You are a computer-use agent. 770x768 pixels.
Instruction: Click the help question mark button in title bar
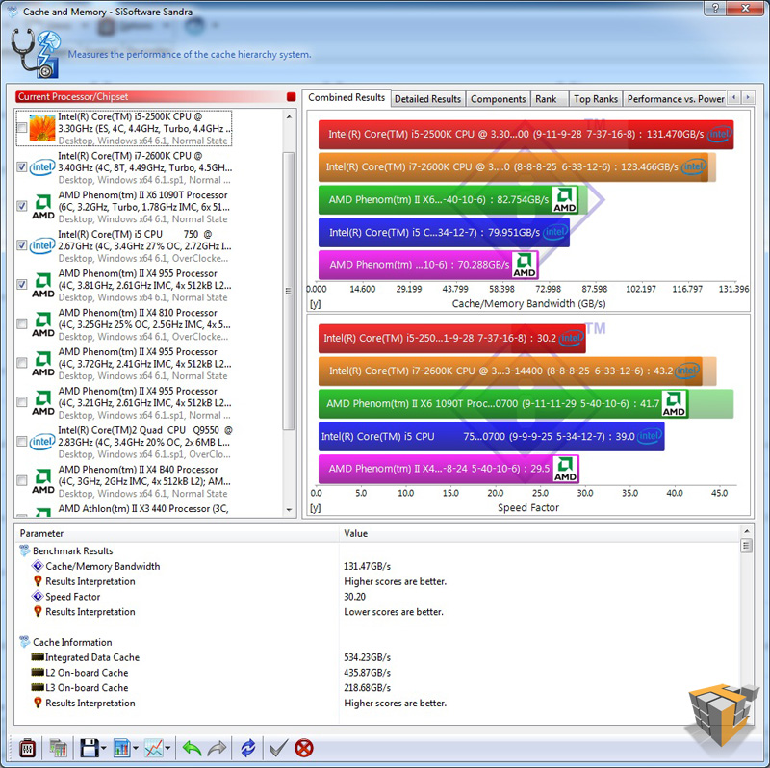[x=715, y=8]
